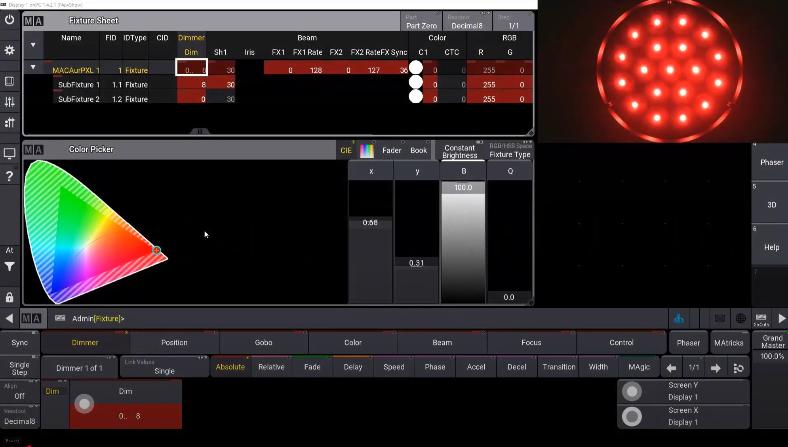Toggle the Fade layer

click(312, 367)
